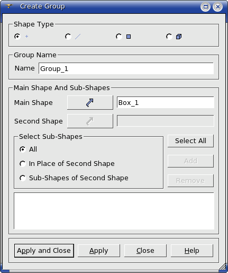Choose the edge shape type radio button

(68, 37)
